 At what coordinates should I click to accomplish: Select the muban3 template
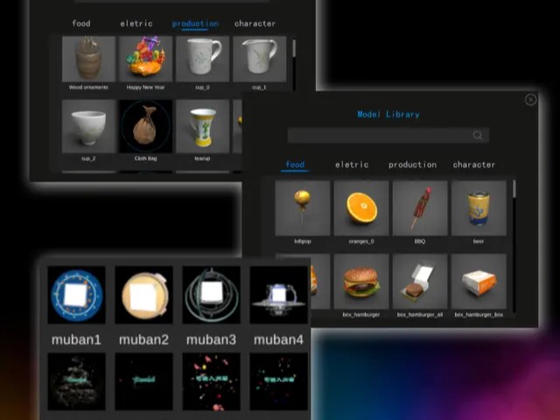coord(211,296)
